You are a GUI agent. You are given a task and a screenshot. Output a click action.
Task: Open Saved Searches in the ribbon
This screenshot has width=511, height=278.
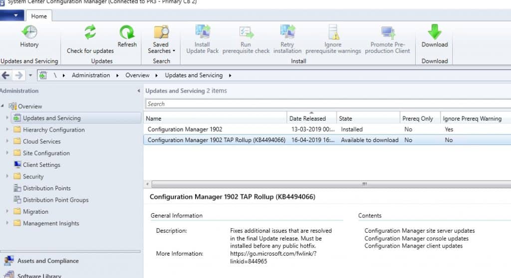click(161, 39)
